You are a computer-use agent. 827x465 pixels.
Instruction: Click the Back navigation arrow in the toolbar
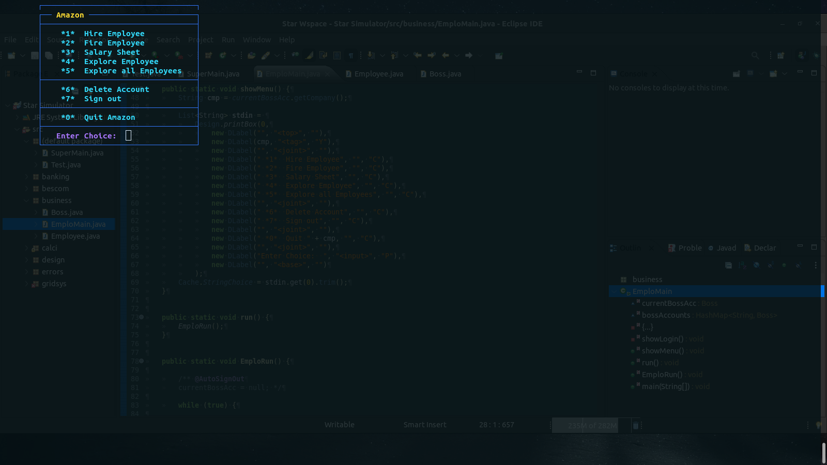click(x=445, y=55)
